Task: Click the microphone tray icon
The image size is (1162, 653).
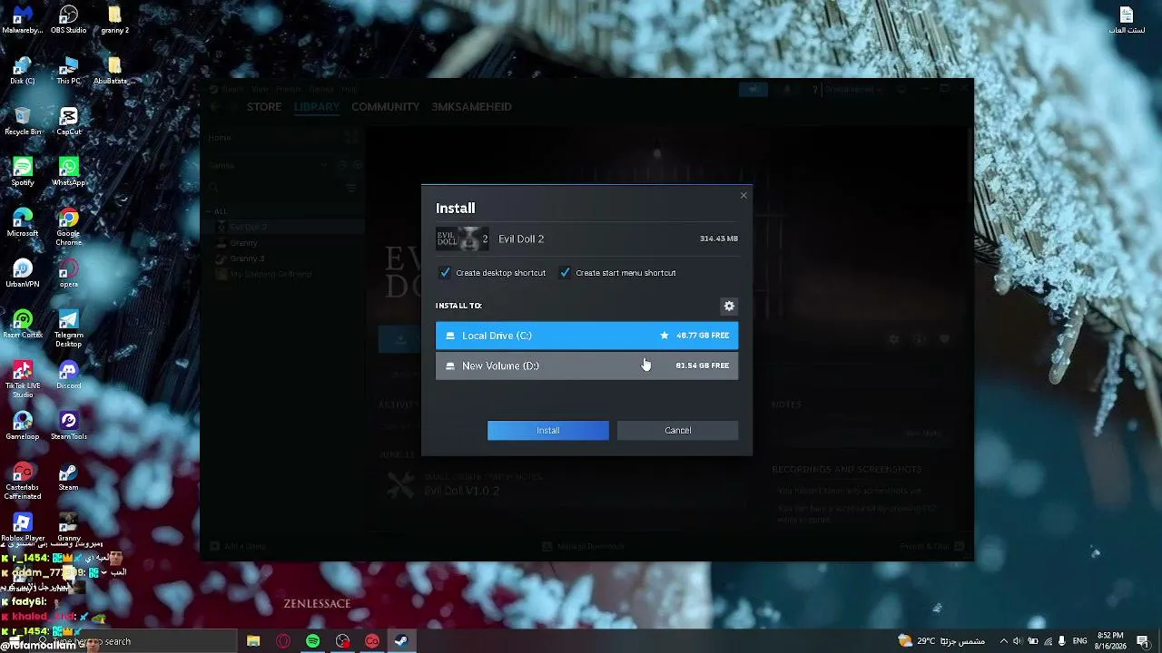Action: tap(1061, 641)
